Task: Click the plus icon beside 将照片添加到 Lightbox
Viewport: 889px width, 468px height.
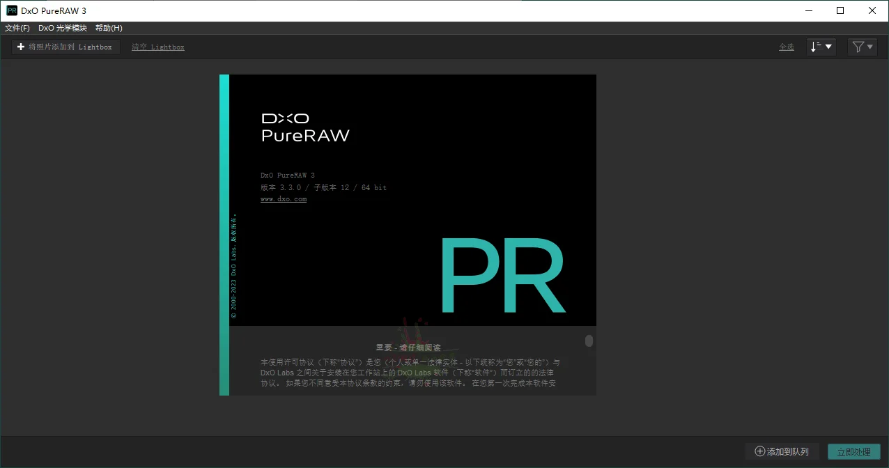Action: 20,46
